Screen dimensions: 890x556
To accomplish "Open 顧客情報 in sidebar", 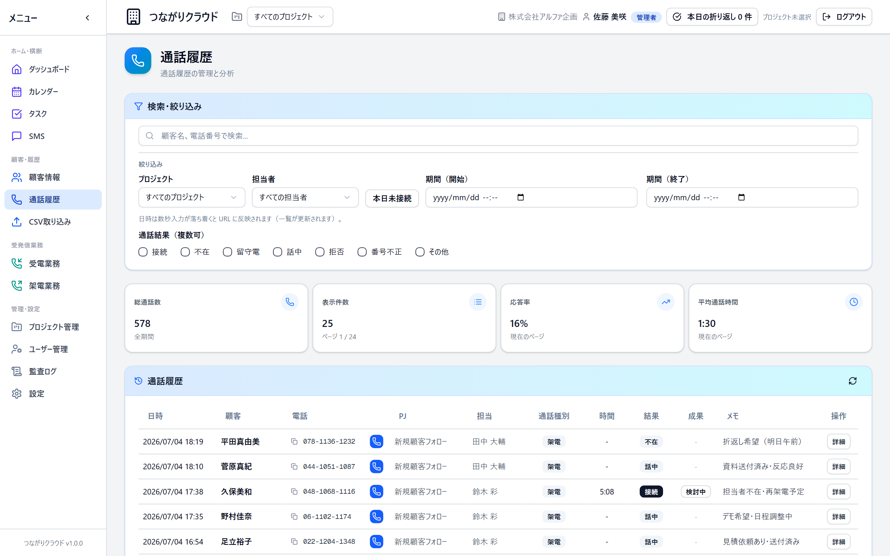I will pos(53,178).
